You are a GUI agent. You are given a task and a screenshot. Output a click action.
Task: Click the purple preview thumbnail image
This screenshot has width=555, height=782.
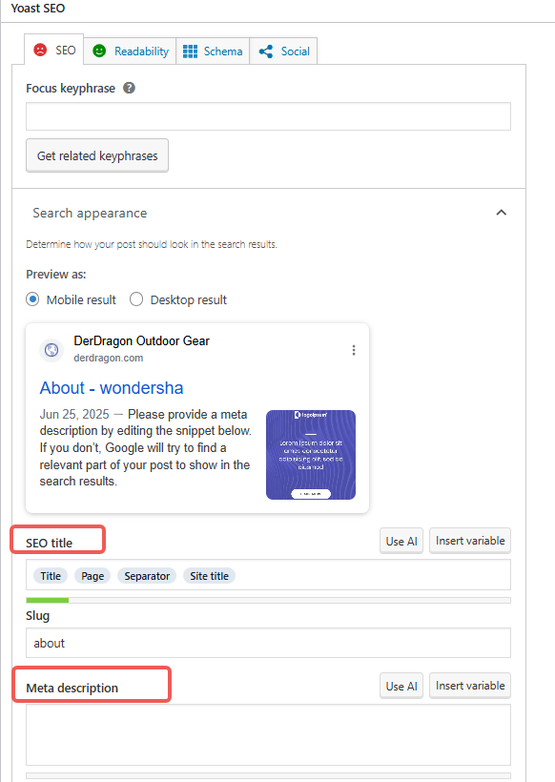[x=311, y=455]
